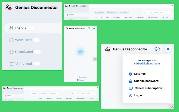Open the Genius Software link in the small popup
179x112 pixels.
83,77
